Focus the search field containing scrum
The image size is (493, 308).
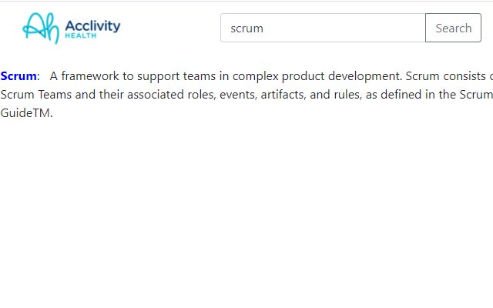[323, 28]
